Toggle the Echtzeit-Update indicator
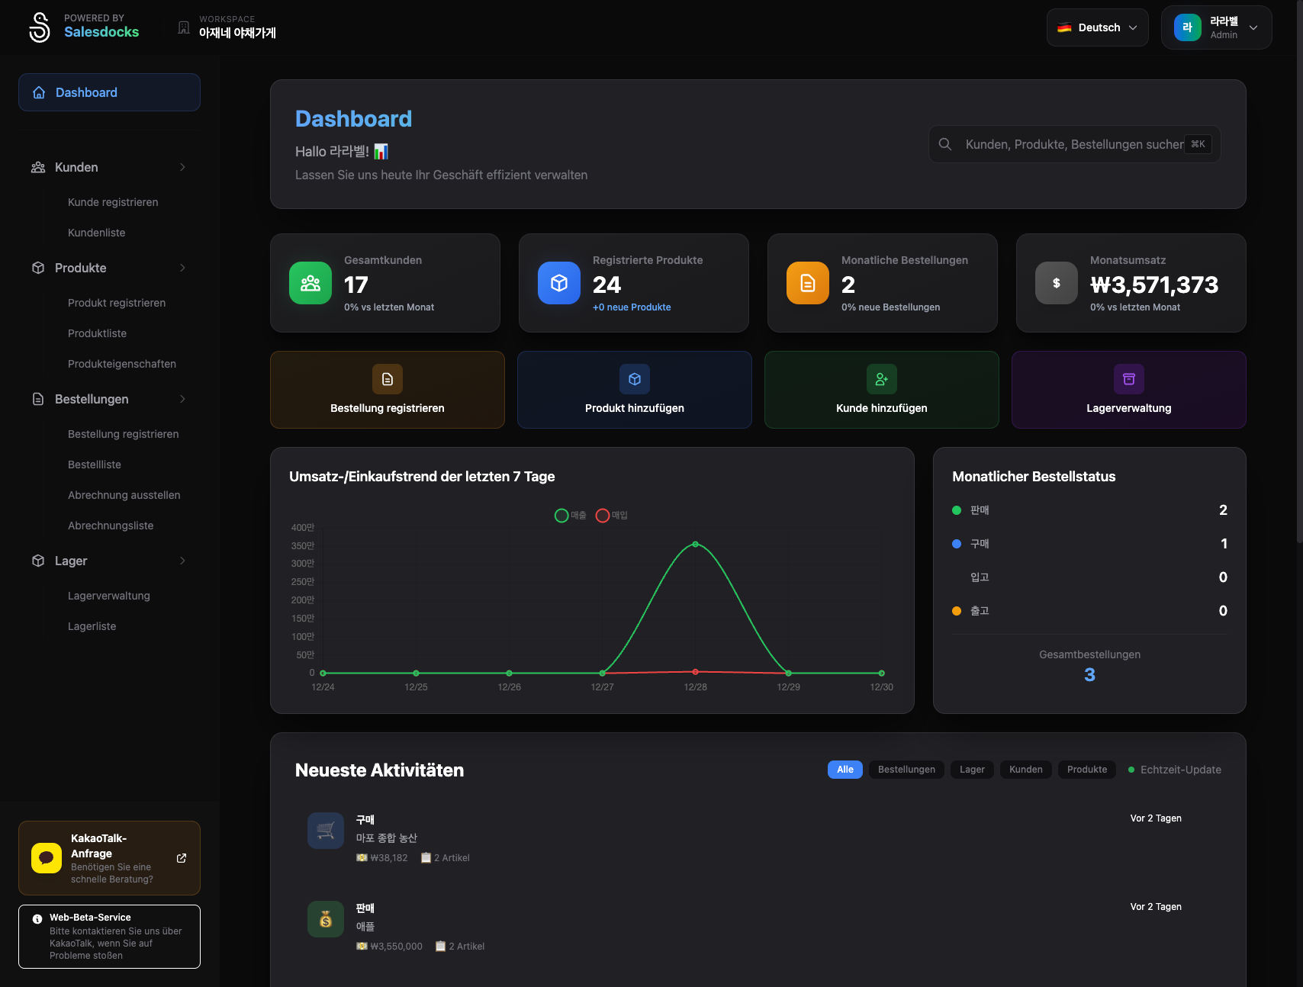This screenshot has width=1303, height=987. tap(1174, 770)
